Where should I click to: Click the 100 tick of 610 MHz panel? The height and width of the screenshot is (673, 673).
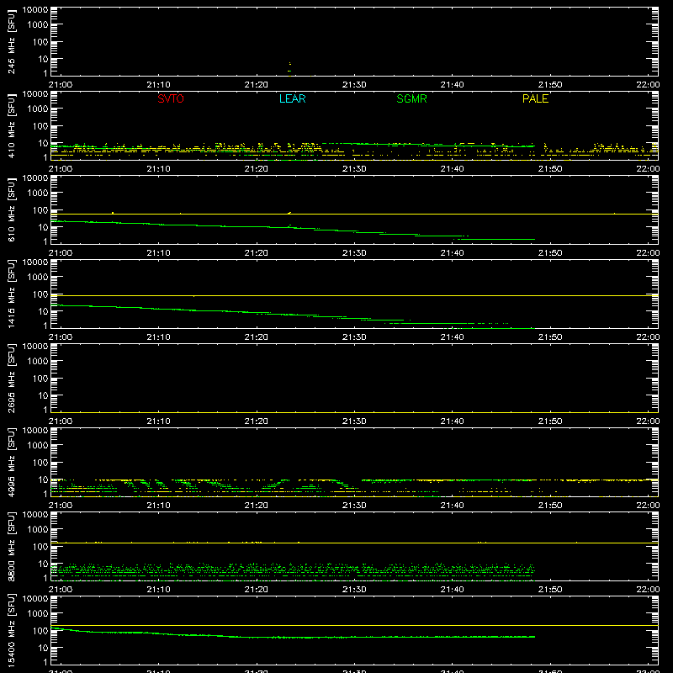[x=40, y=210]
